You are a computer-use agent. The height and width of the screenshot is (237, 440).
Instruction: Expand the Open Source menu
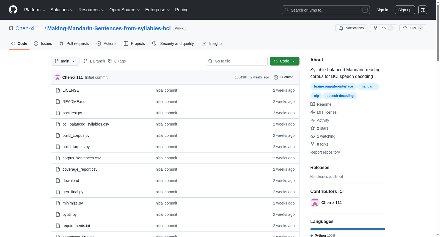125,10
